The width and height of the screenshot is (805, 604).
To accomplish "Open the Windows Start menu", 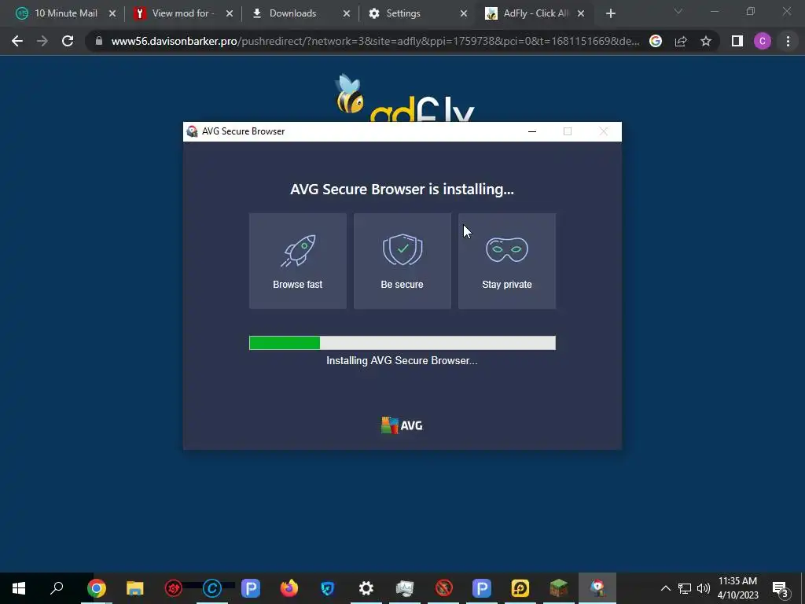I will pyautogui.click(x=19, y=588).
